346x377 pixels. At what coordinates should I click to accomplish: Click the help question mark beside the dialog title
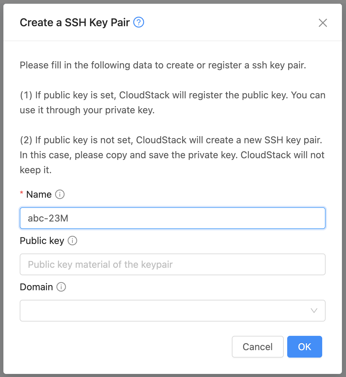[139, 23]
